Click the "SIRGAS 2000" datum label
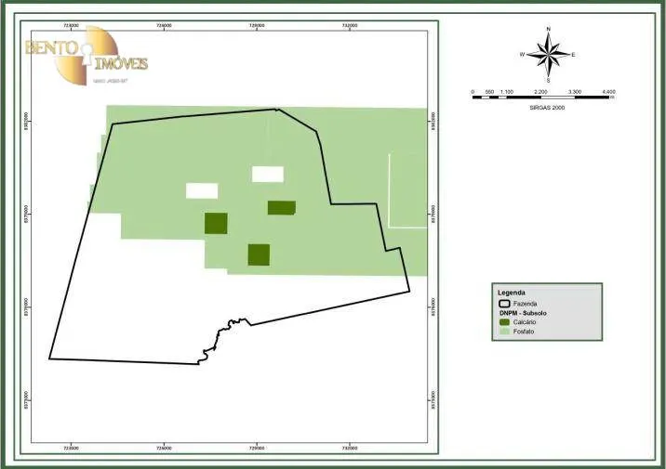The image size is (666, 469). click(x=547, y=108)
